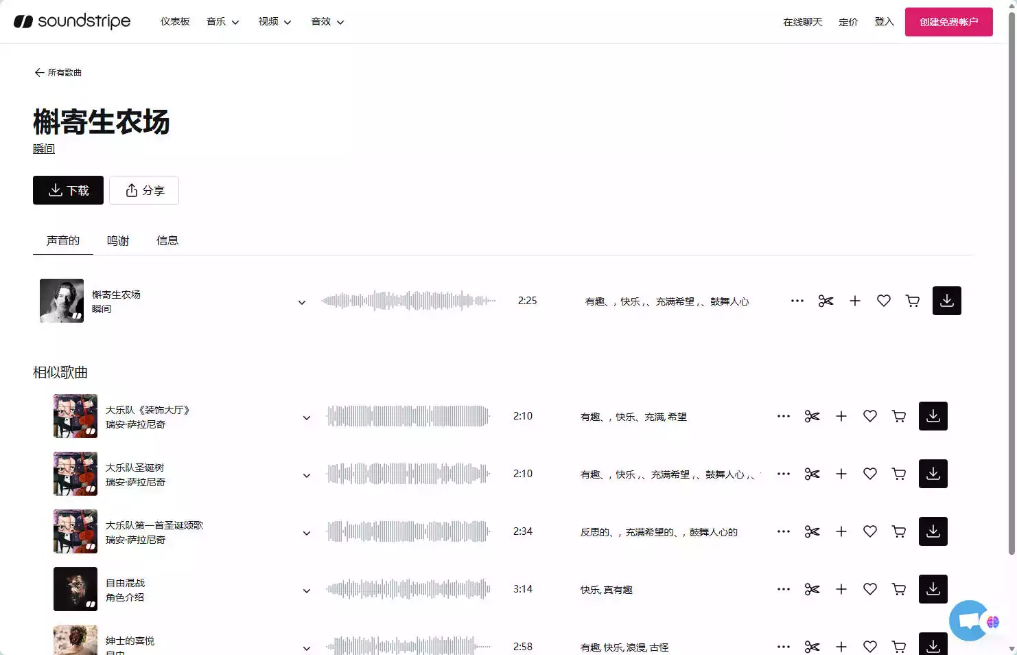Open 在线聊天 in the header
The height and width of the screenshot is (655, 1017).
pyautogui.click(x=803, y=22)
